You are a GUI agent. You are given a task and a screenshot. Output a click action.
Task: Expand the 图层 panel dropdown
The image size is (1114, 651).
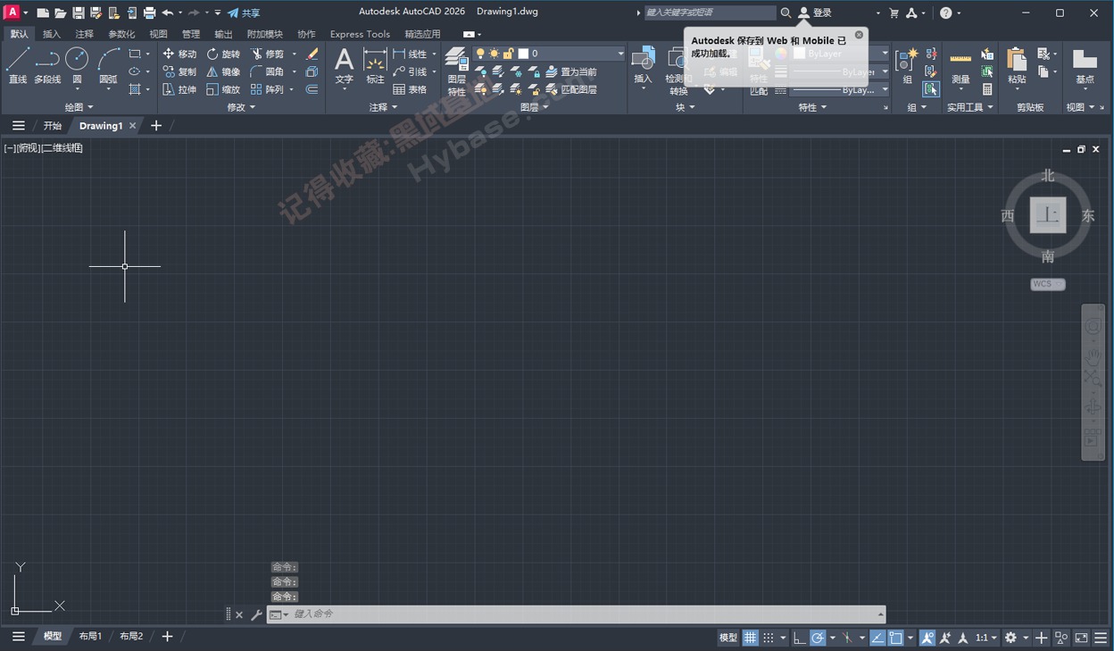pos(534,107)
